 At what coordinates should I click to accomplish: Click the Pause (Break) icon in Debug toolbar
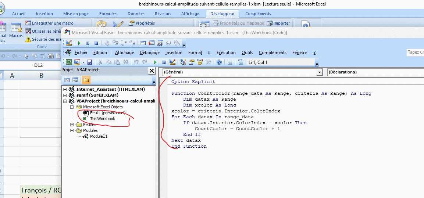(x=88, y=43)
